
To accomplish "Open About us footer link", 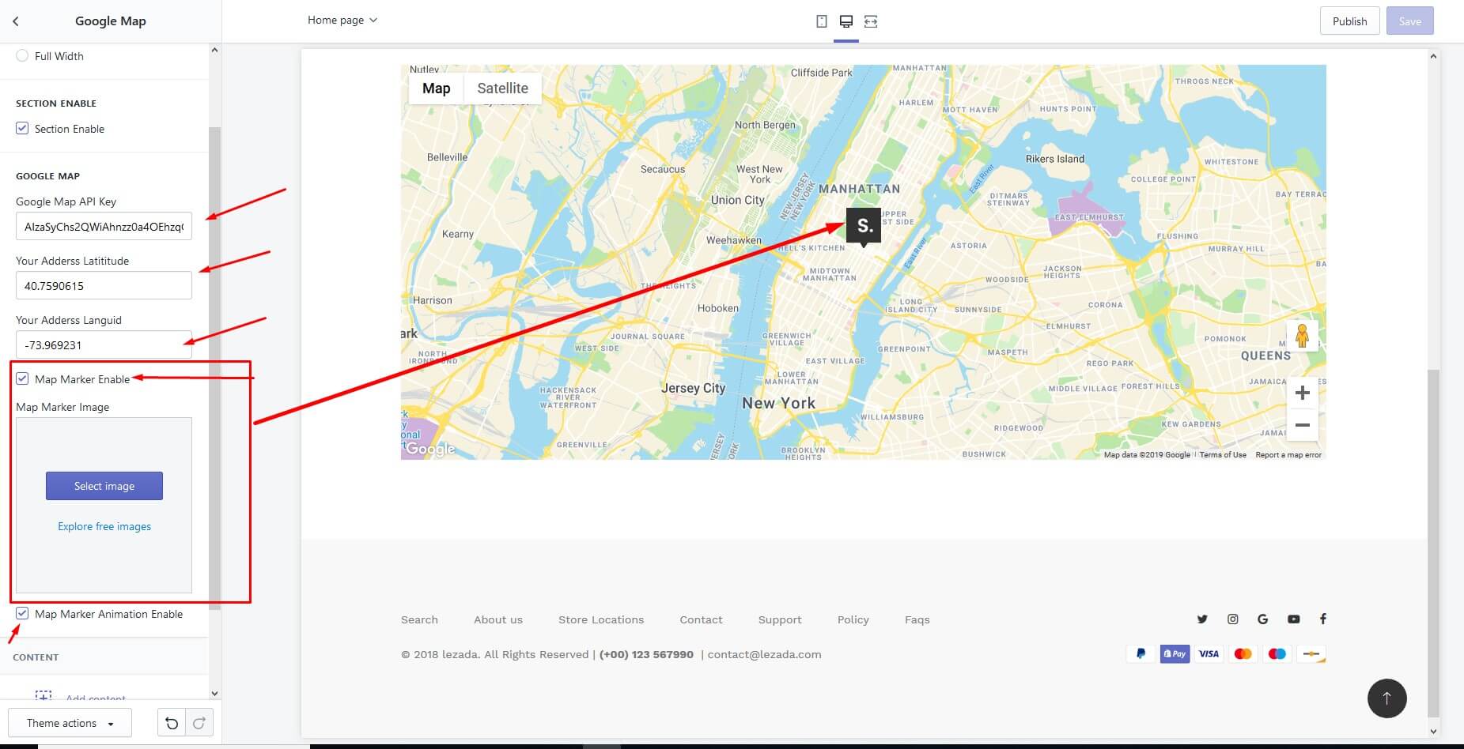I will pyautogui.click(x=498, y=619).
